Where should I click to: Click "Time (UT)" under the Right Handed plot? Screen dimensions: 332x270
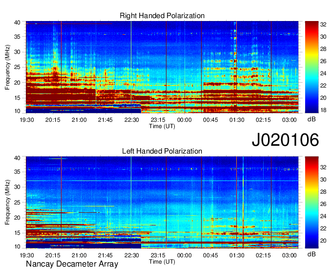[x=162, y=126]
